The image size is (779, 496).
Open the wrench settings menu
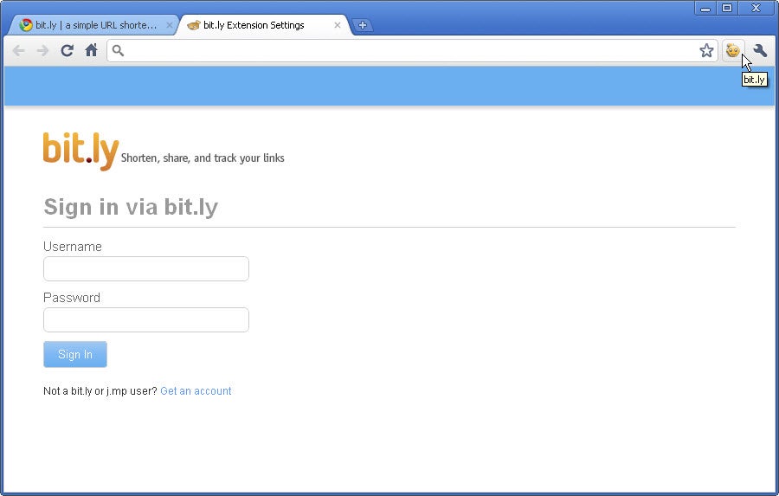760,50
